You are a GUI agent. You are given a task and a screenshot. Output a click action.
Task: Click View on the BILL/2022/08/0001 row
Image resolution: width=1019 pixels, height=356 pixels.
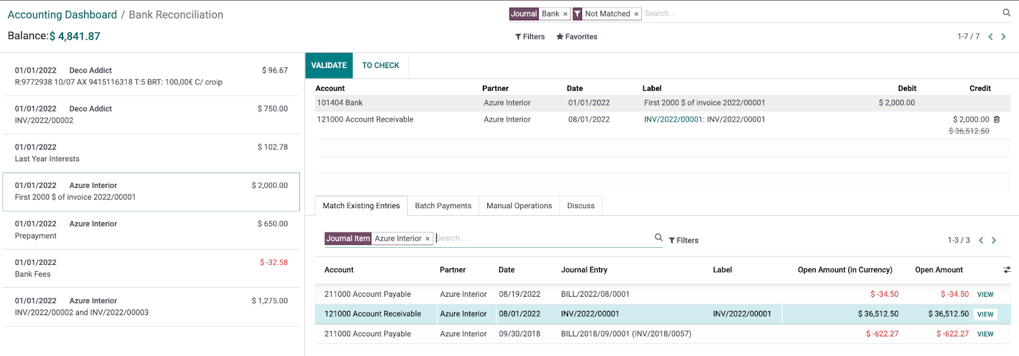[x=985, y=294]
